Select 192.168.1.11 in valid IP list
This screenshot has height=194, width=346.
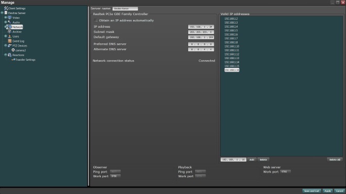click(x=232, y=50)
